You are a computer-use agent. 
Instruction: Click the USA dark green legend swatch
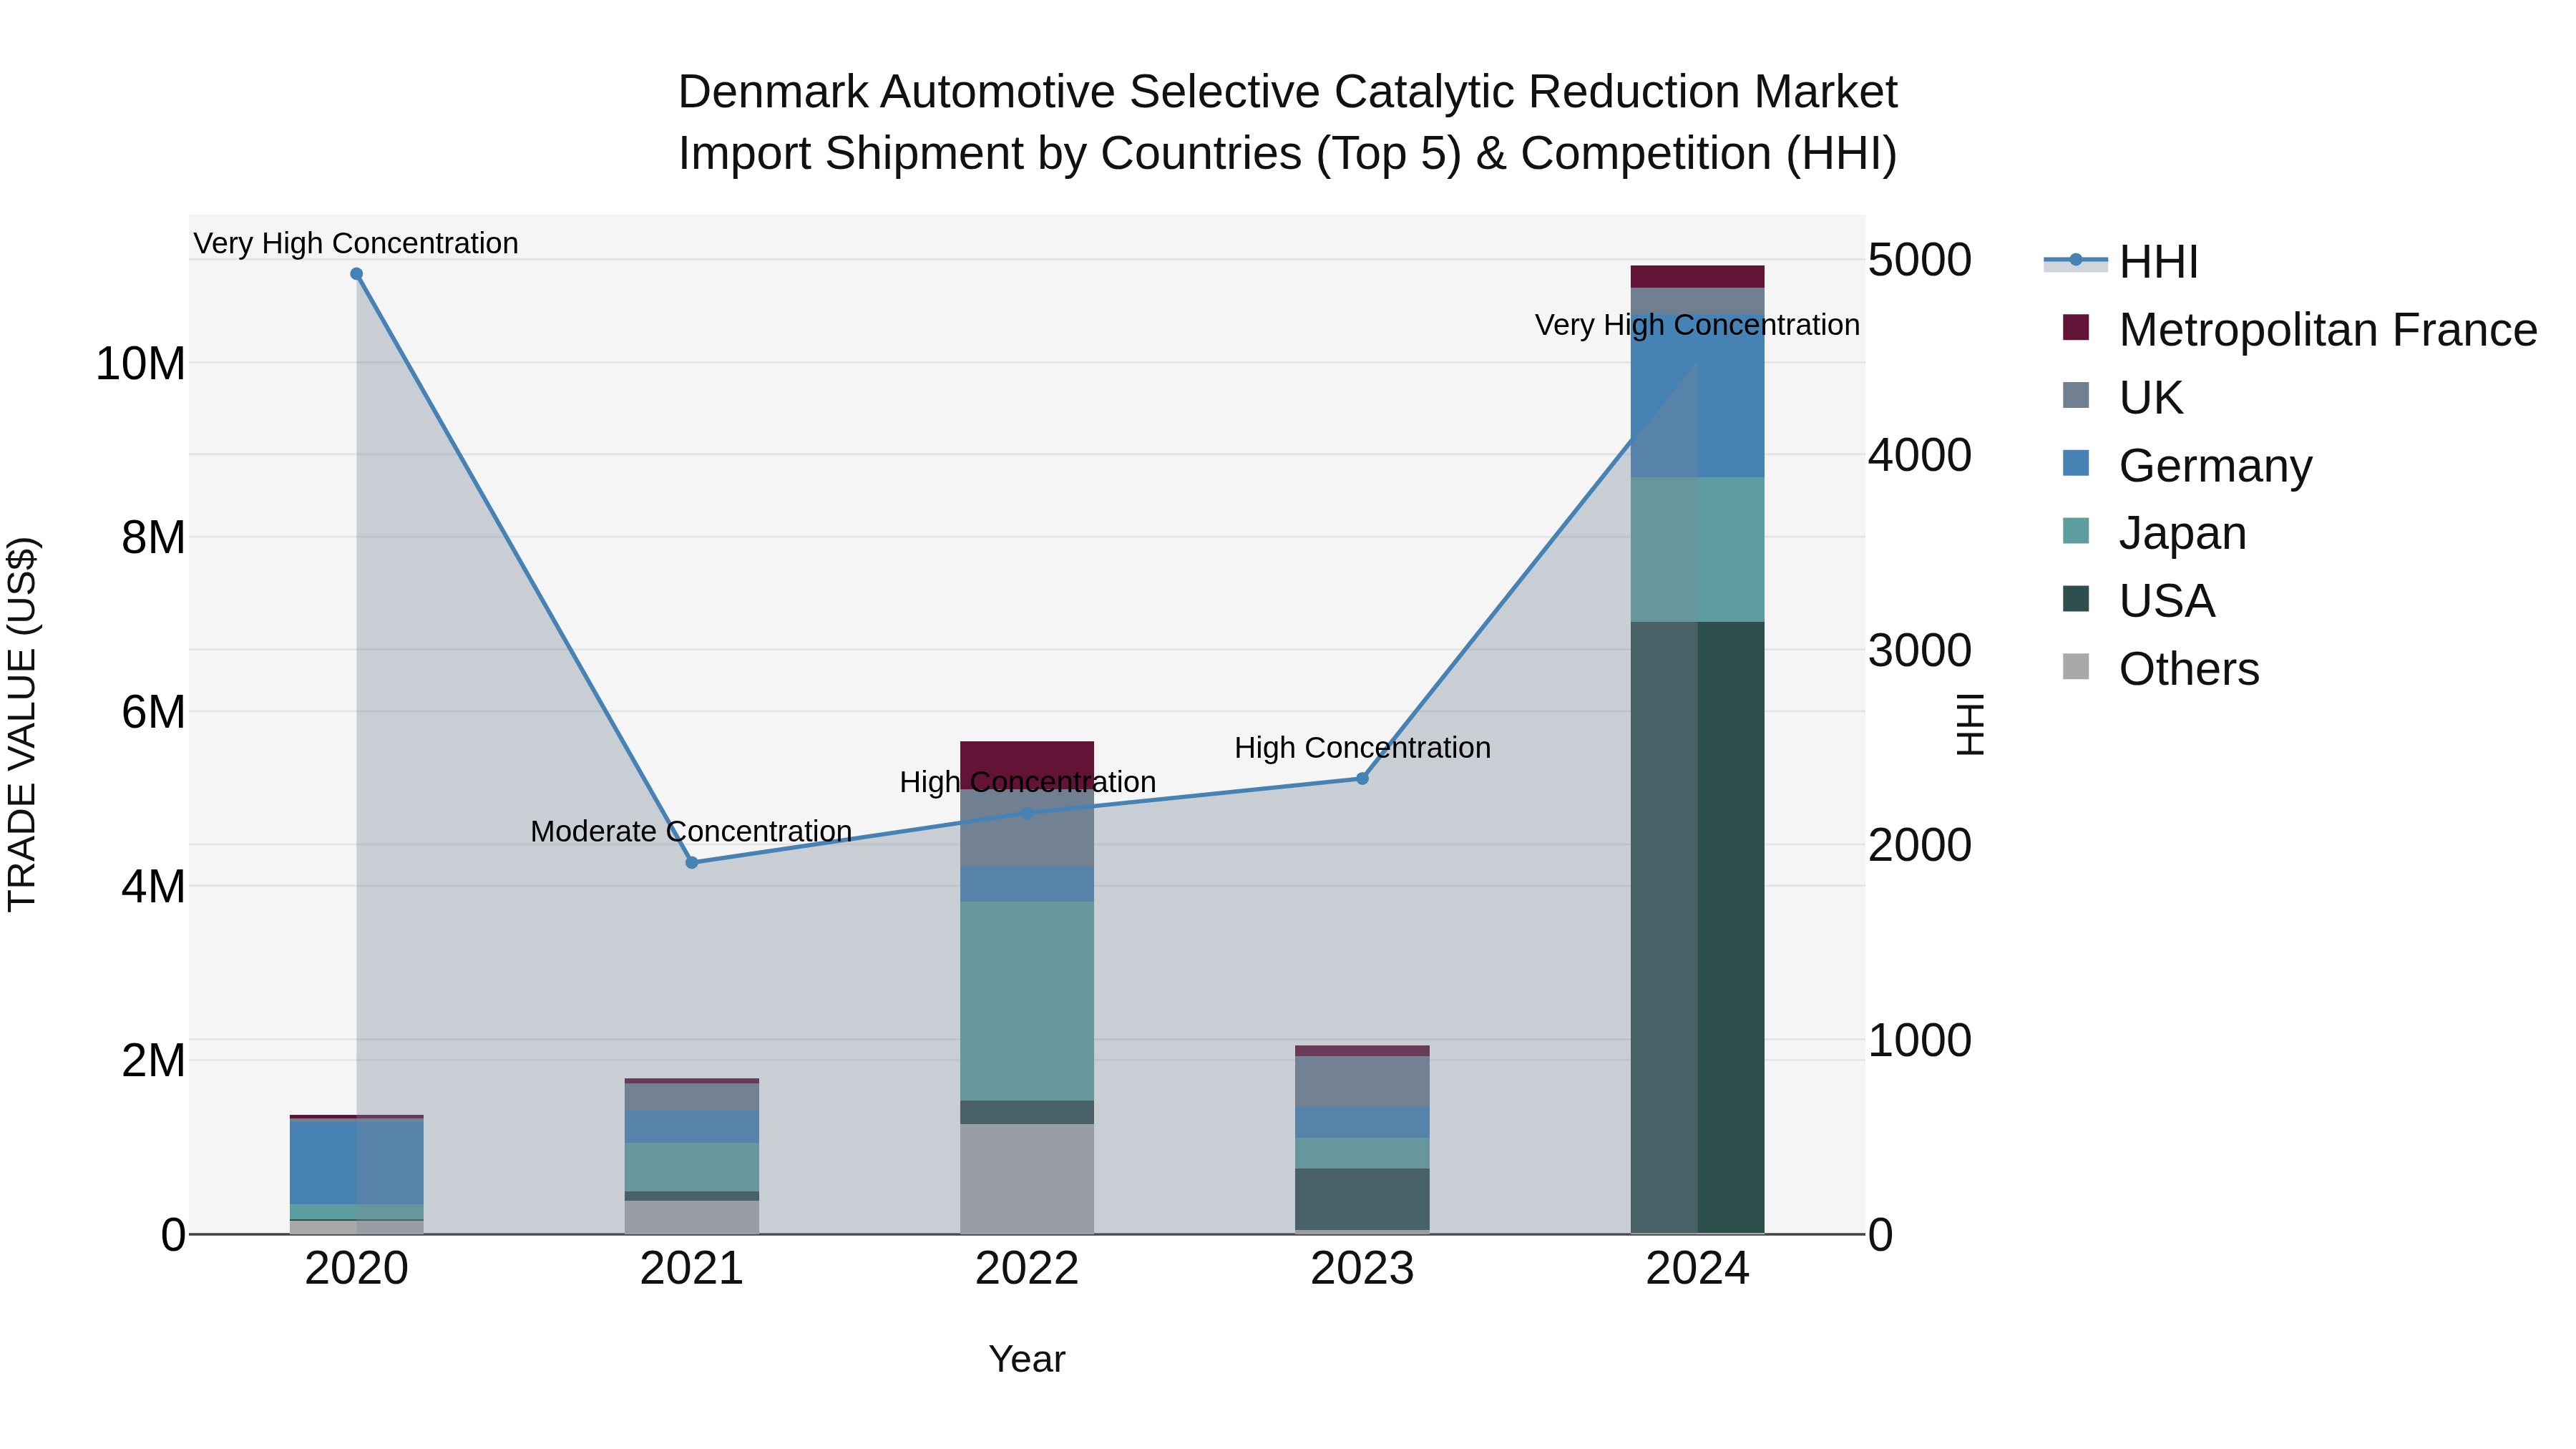coord(2076,599)
